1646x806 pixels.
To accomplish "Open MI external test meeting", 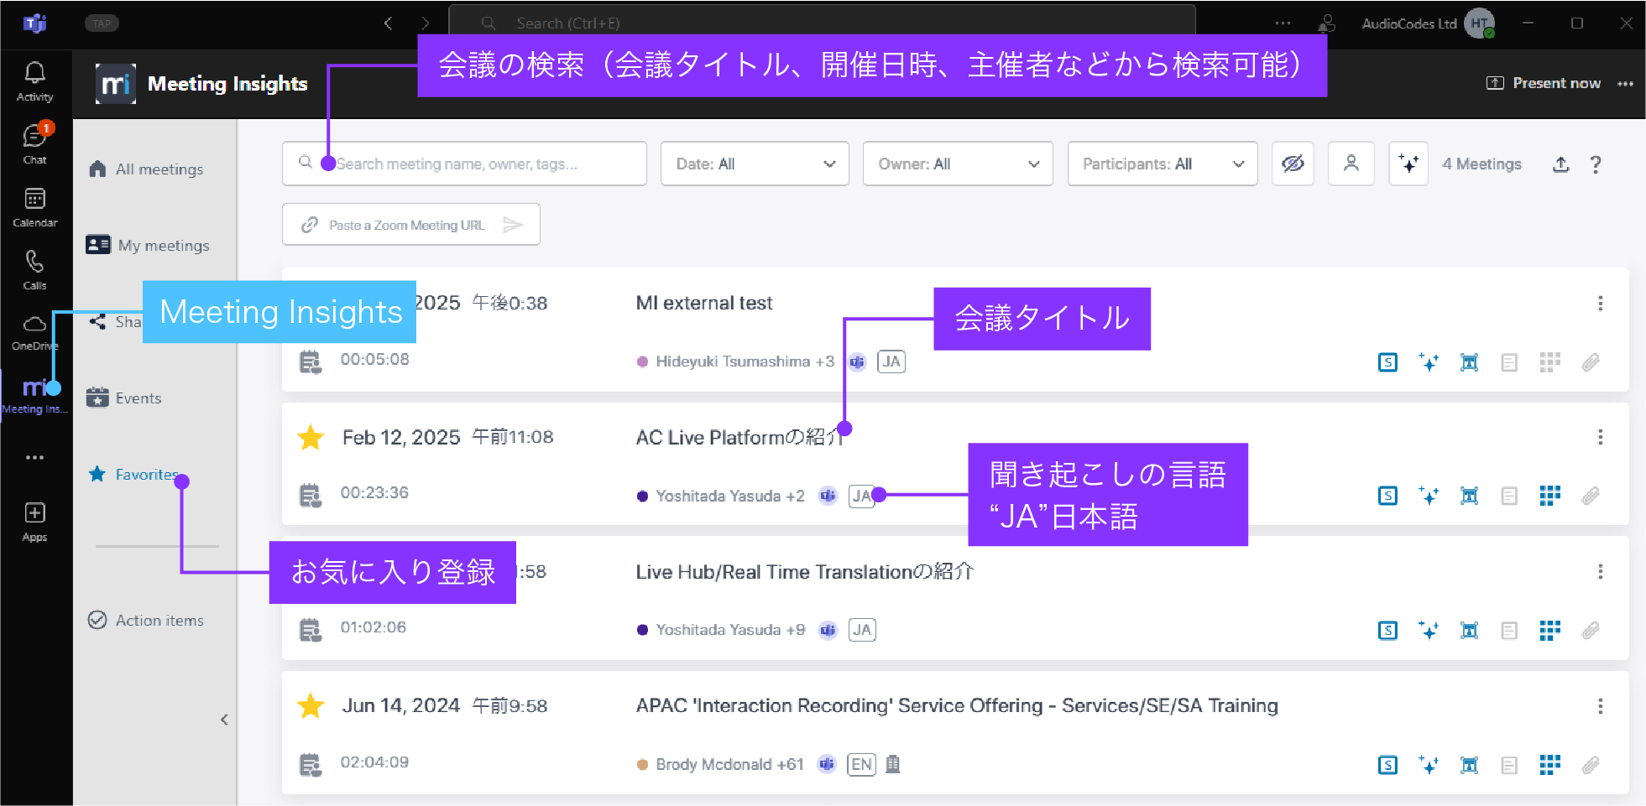I will pyautogui.click(x=704, y=303).
